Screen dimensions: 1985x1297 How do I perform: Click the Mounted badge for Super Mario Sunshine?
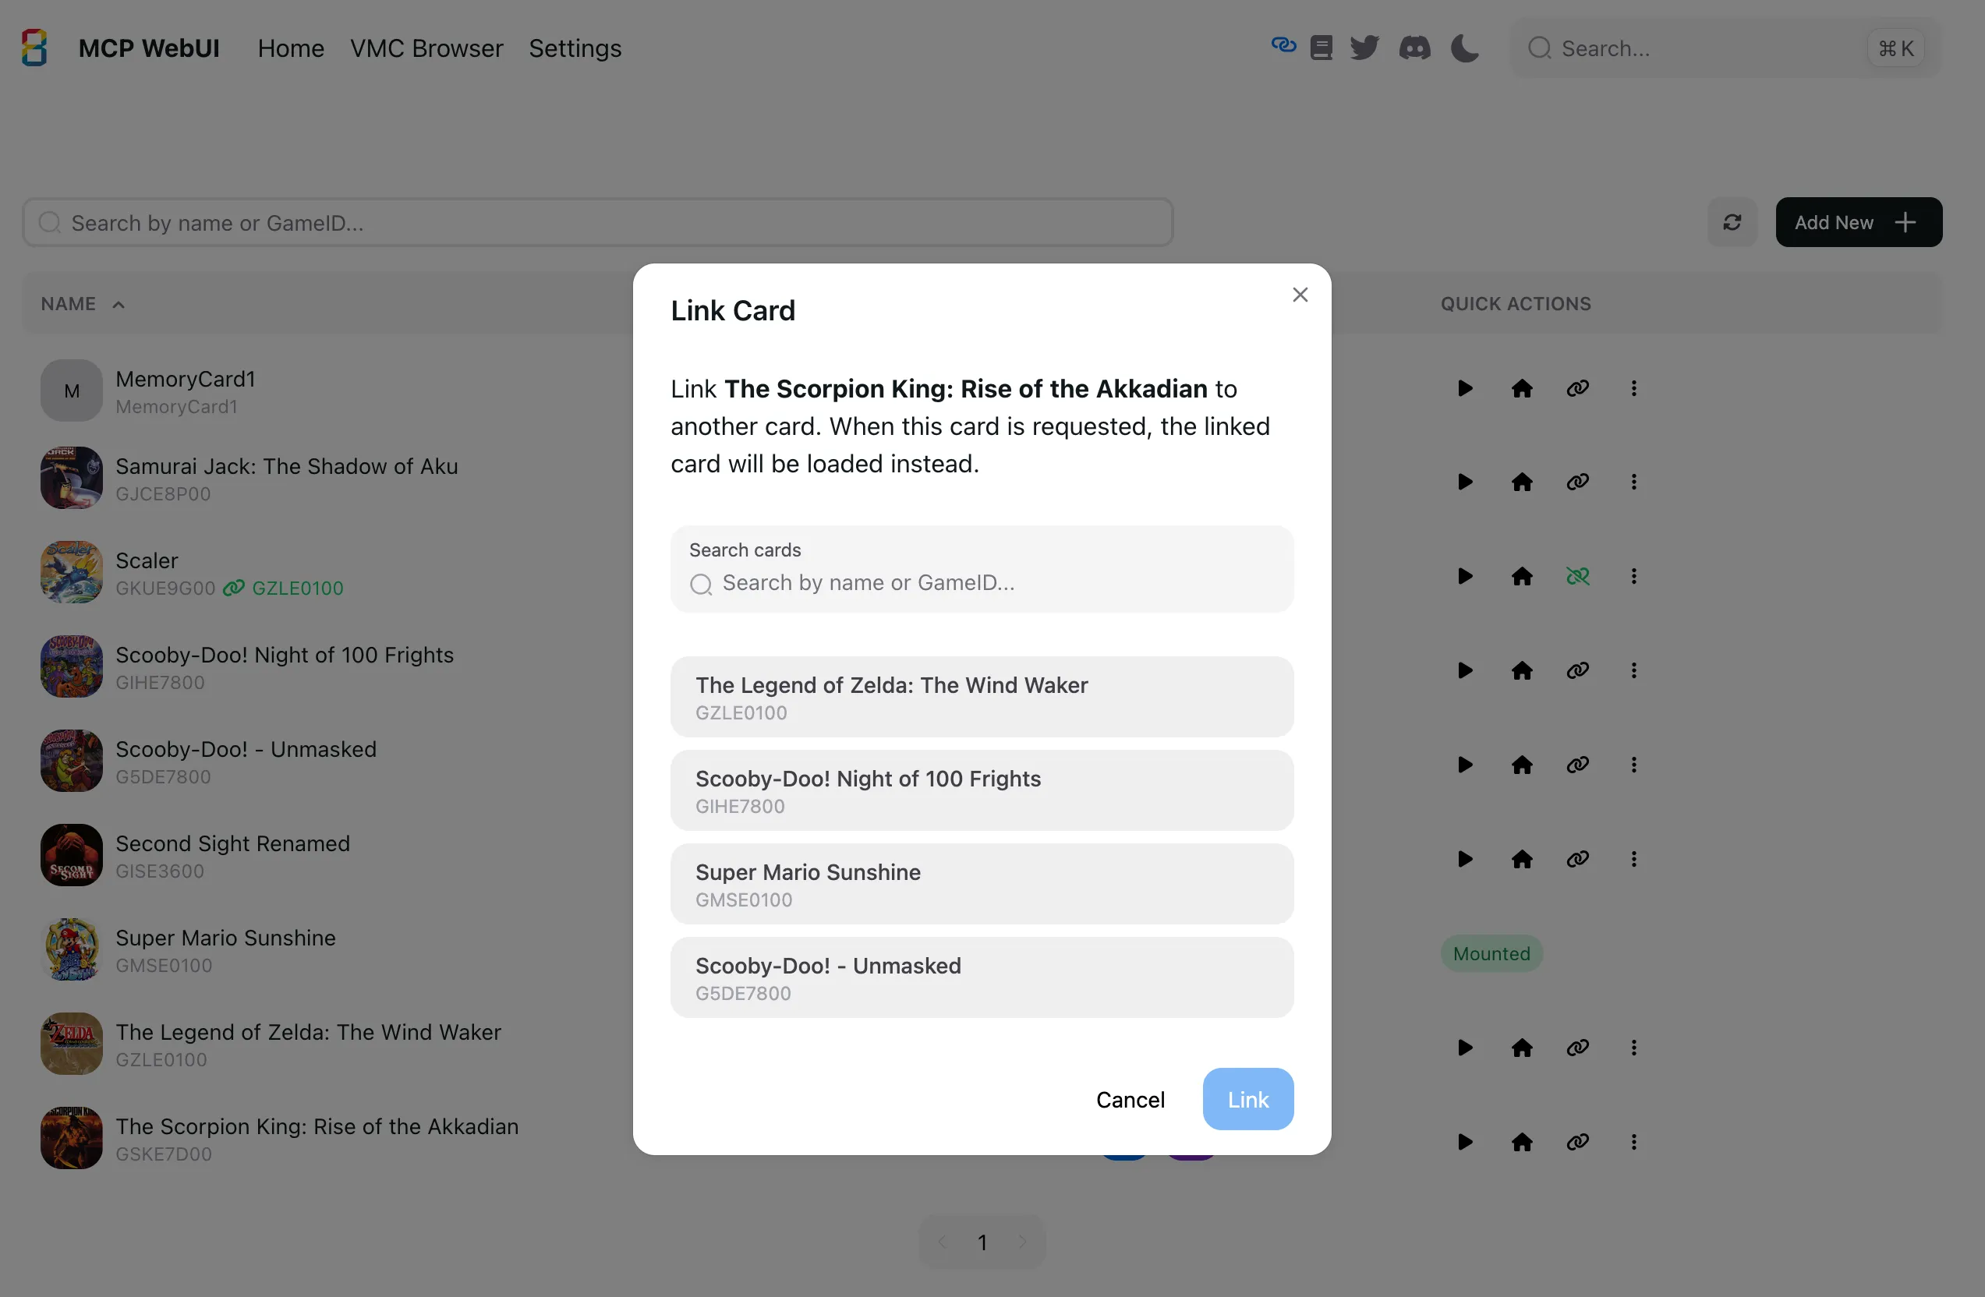1491,953
